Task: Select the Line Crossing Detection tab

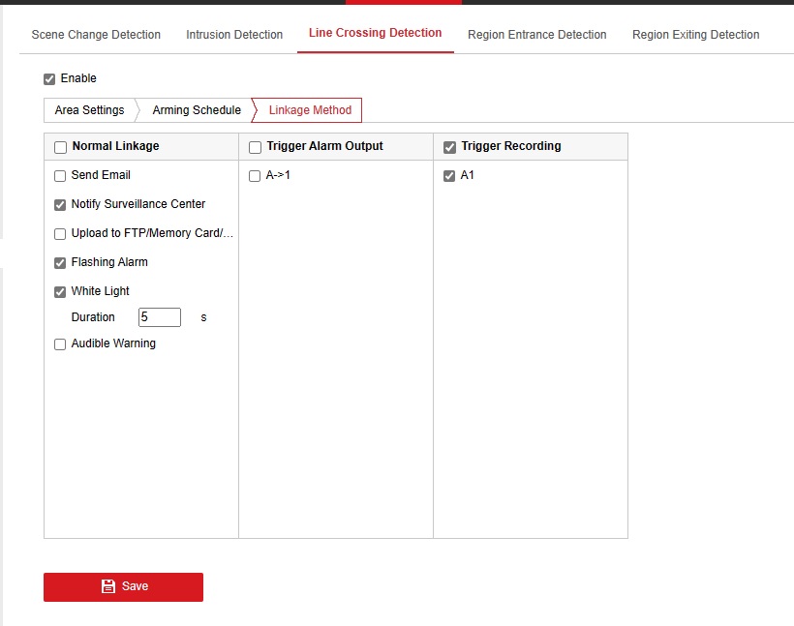Action: 375,33
